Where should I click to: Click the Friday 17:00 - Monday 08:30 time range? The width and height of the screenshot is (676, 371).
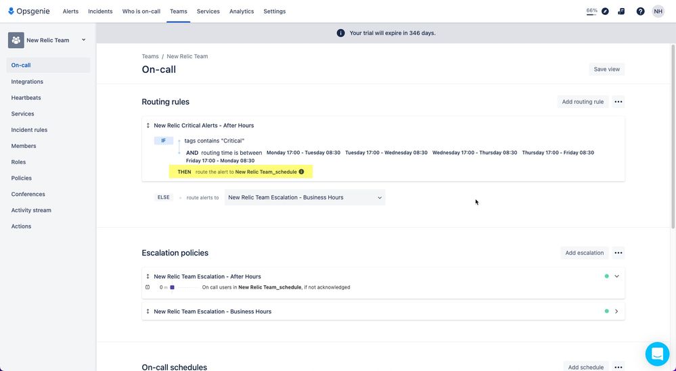221,161
